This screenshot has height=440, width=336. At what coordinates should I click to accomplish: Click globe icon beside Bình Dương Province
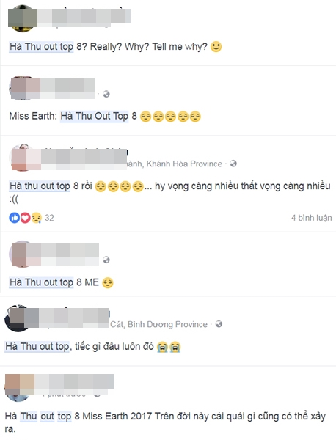pyautogui.click(x=219, y=324)
